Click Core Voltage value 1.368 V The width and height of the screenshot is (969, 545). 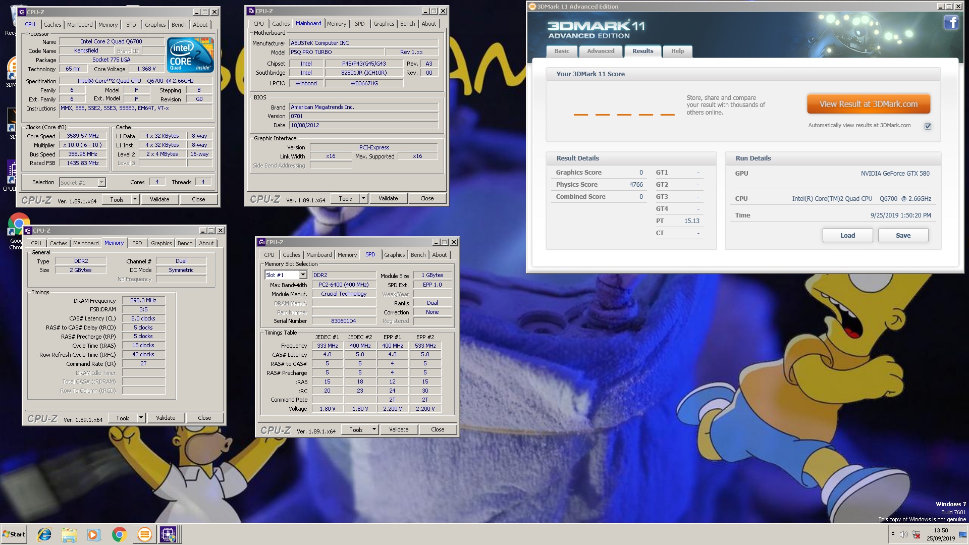pos(146,69)
